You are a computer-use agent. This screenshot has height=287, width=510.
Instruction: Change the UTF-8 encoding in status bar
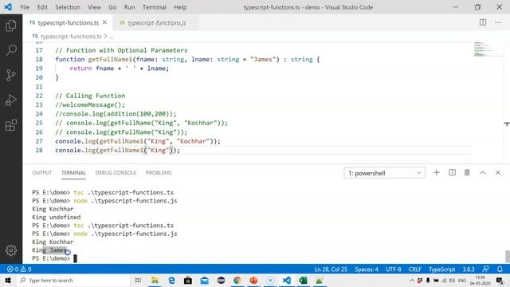[x=394, y=269]
